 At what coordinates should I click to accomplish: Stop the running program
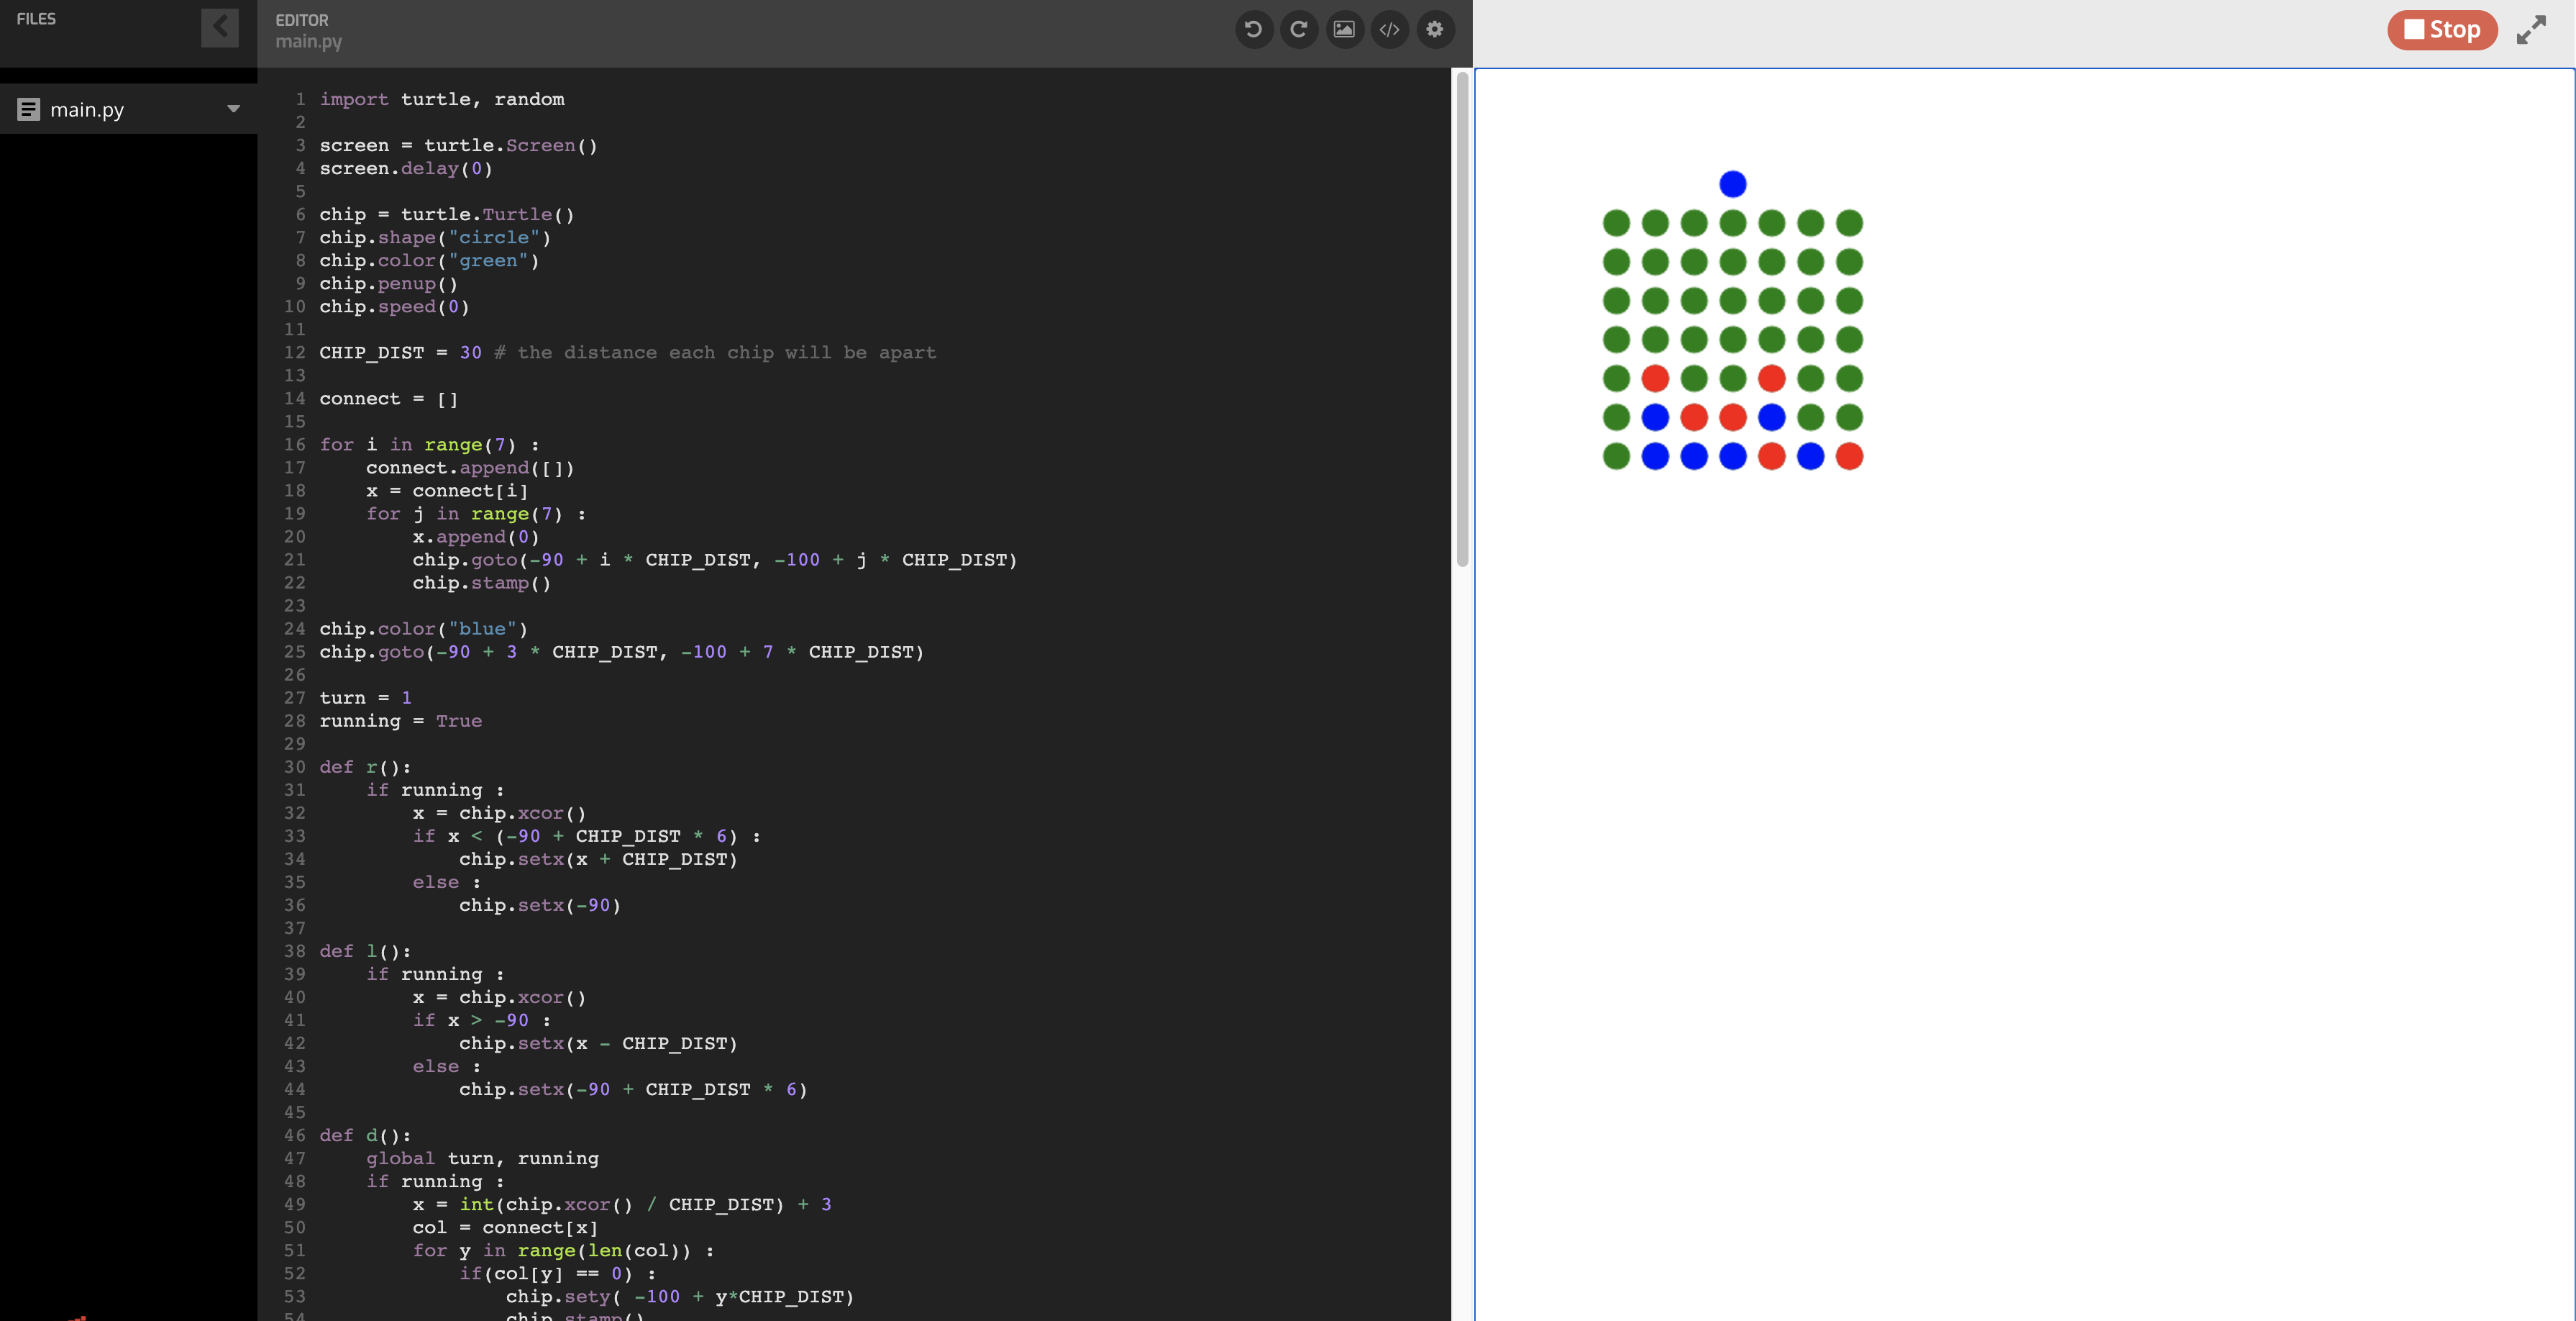2442,30
